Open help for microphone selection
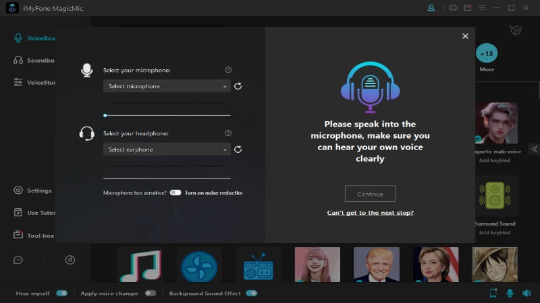 228,70
